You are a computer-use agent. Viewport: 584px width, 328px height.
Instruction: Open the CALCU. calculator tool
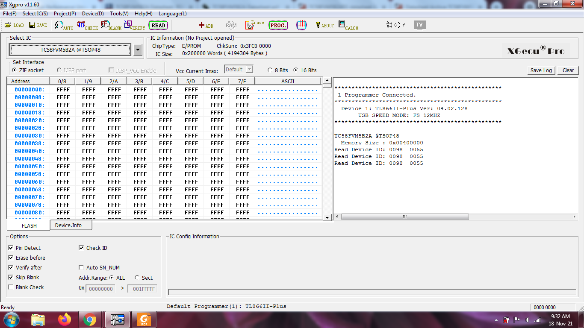[348, 25]
